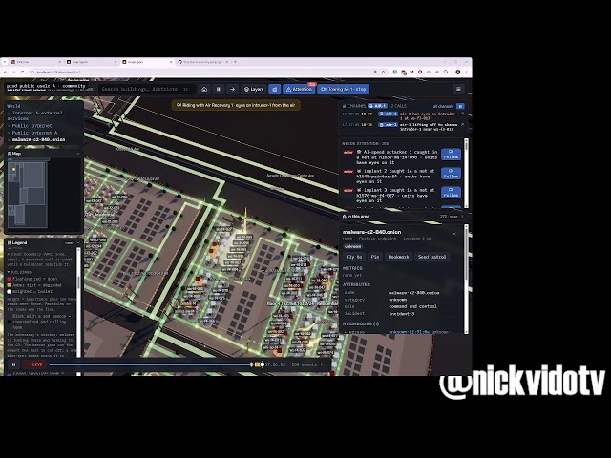Follow the implant 2 alert
This screenshot has height=458, width=611.
click(451, 174)
